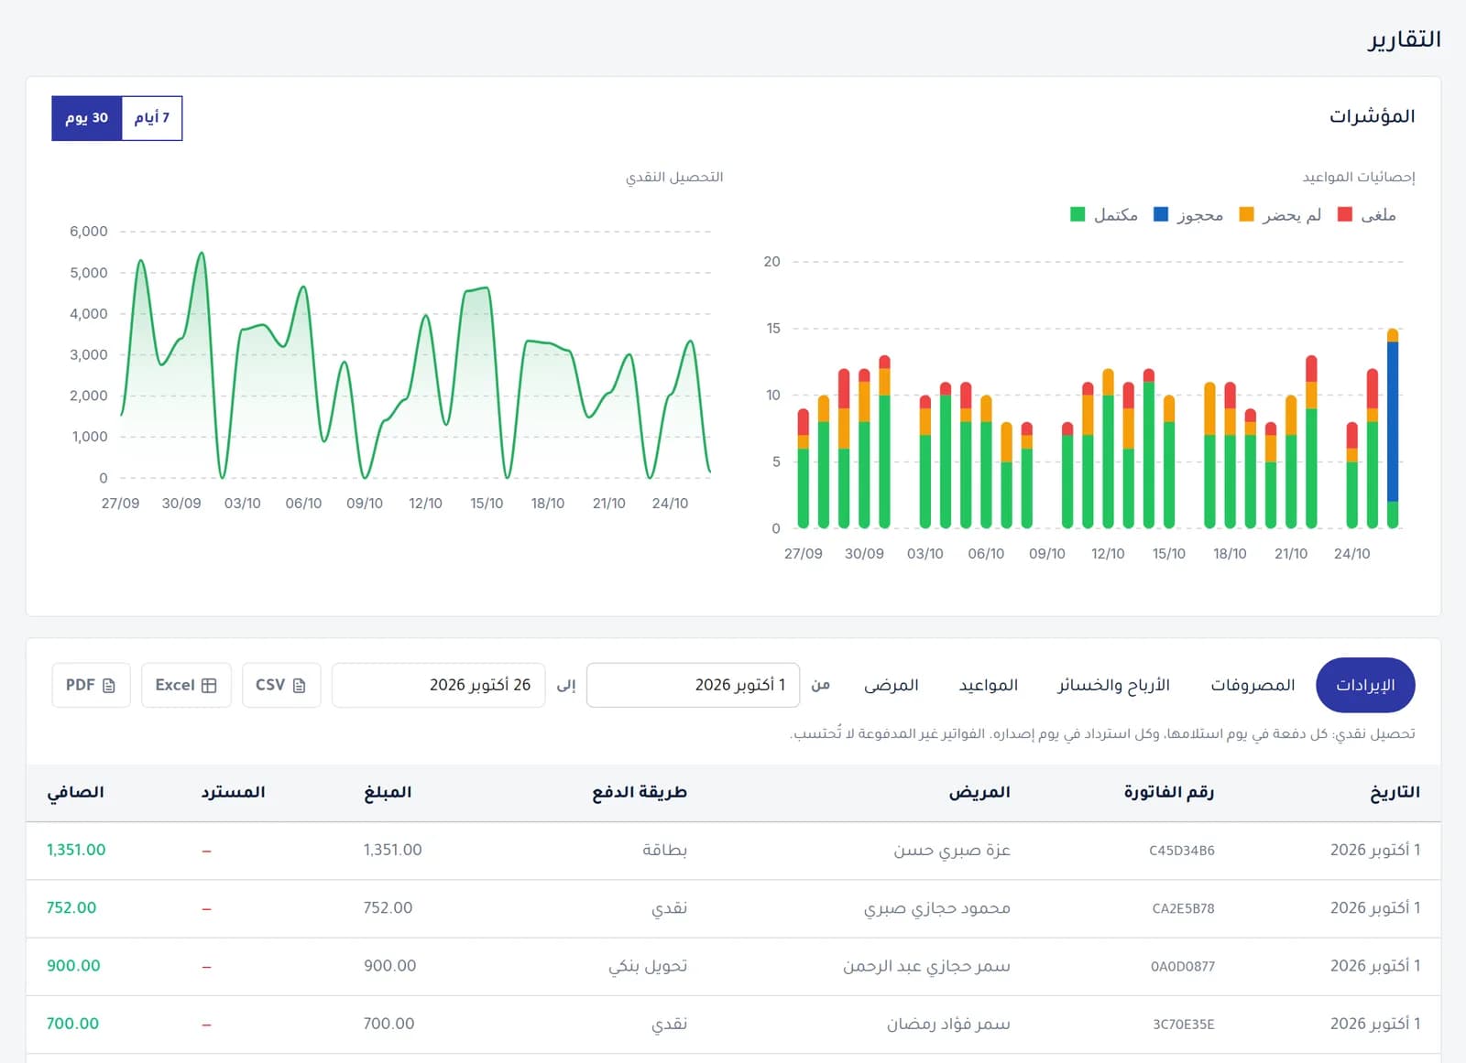
Task: Sort by التاريخ column header
Action: tap(1395, 792)
